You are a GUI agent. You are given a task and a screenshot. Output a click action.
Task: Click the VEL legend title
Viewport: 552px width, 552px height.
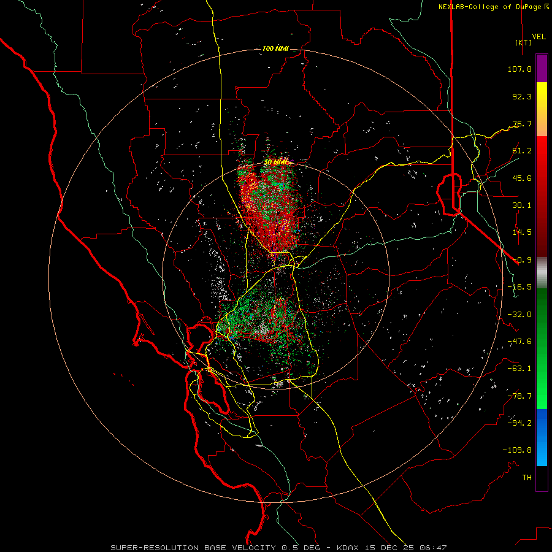(539, 37)
